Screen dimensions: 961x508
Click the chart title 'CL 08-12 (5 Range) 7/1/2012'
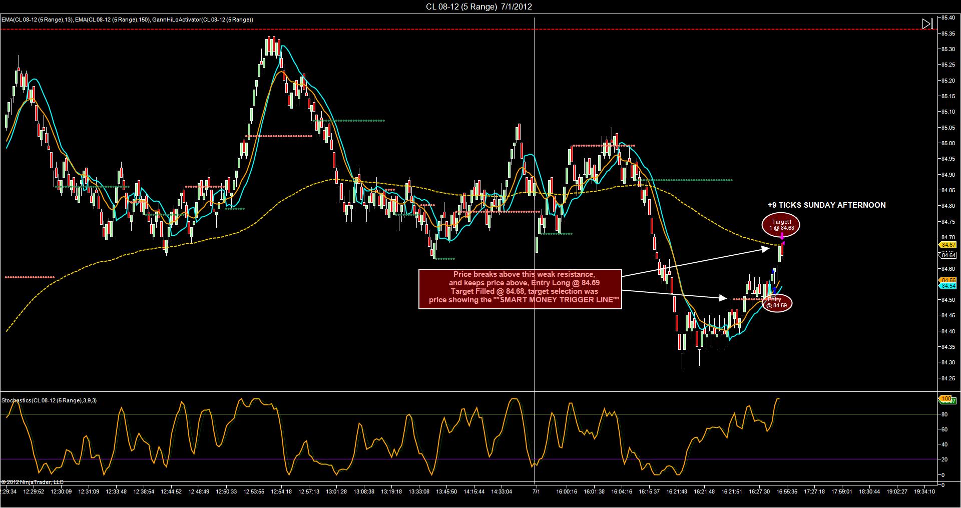[478, 7]
